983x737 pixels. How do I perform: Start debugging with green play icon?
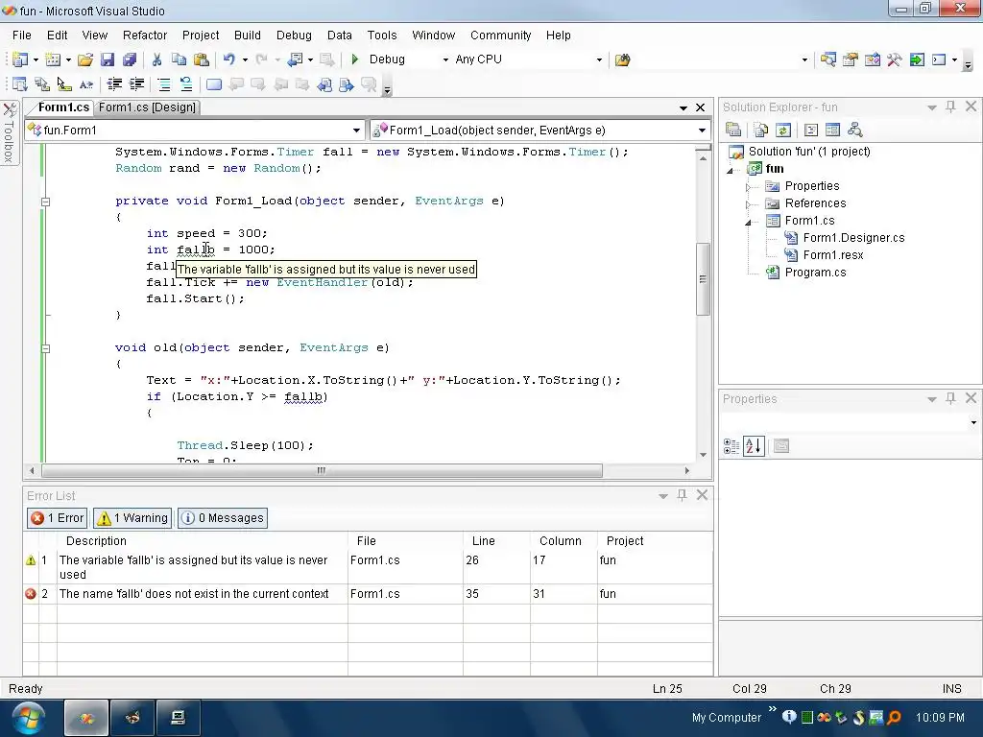(x=355, y=59)
